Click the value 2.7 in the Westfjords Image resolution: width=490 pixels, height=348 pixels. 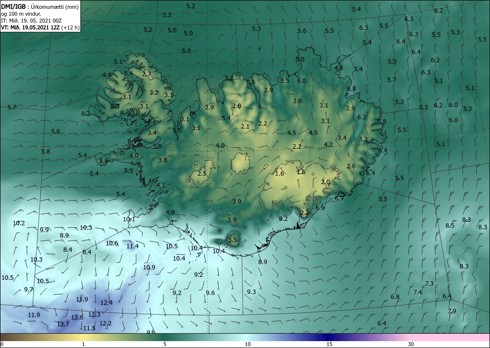point(147,74)
